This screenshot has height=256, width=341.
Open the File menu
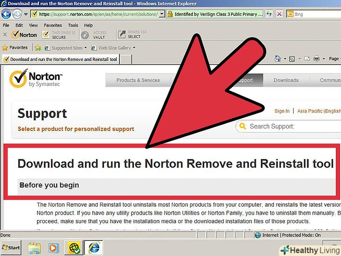point(6,25)
